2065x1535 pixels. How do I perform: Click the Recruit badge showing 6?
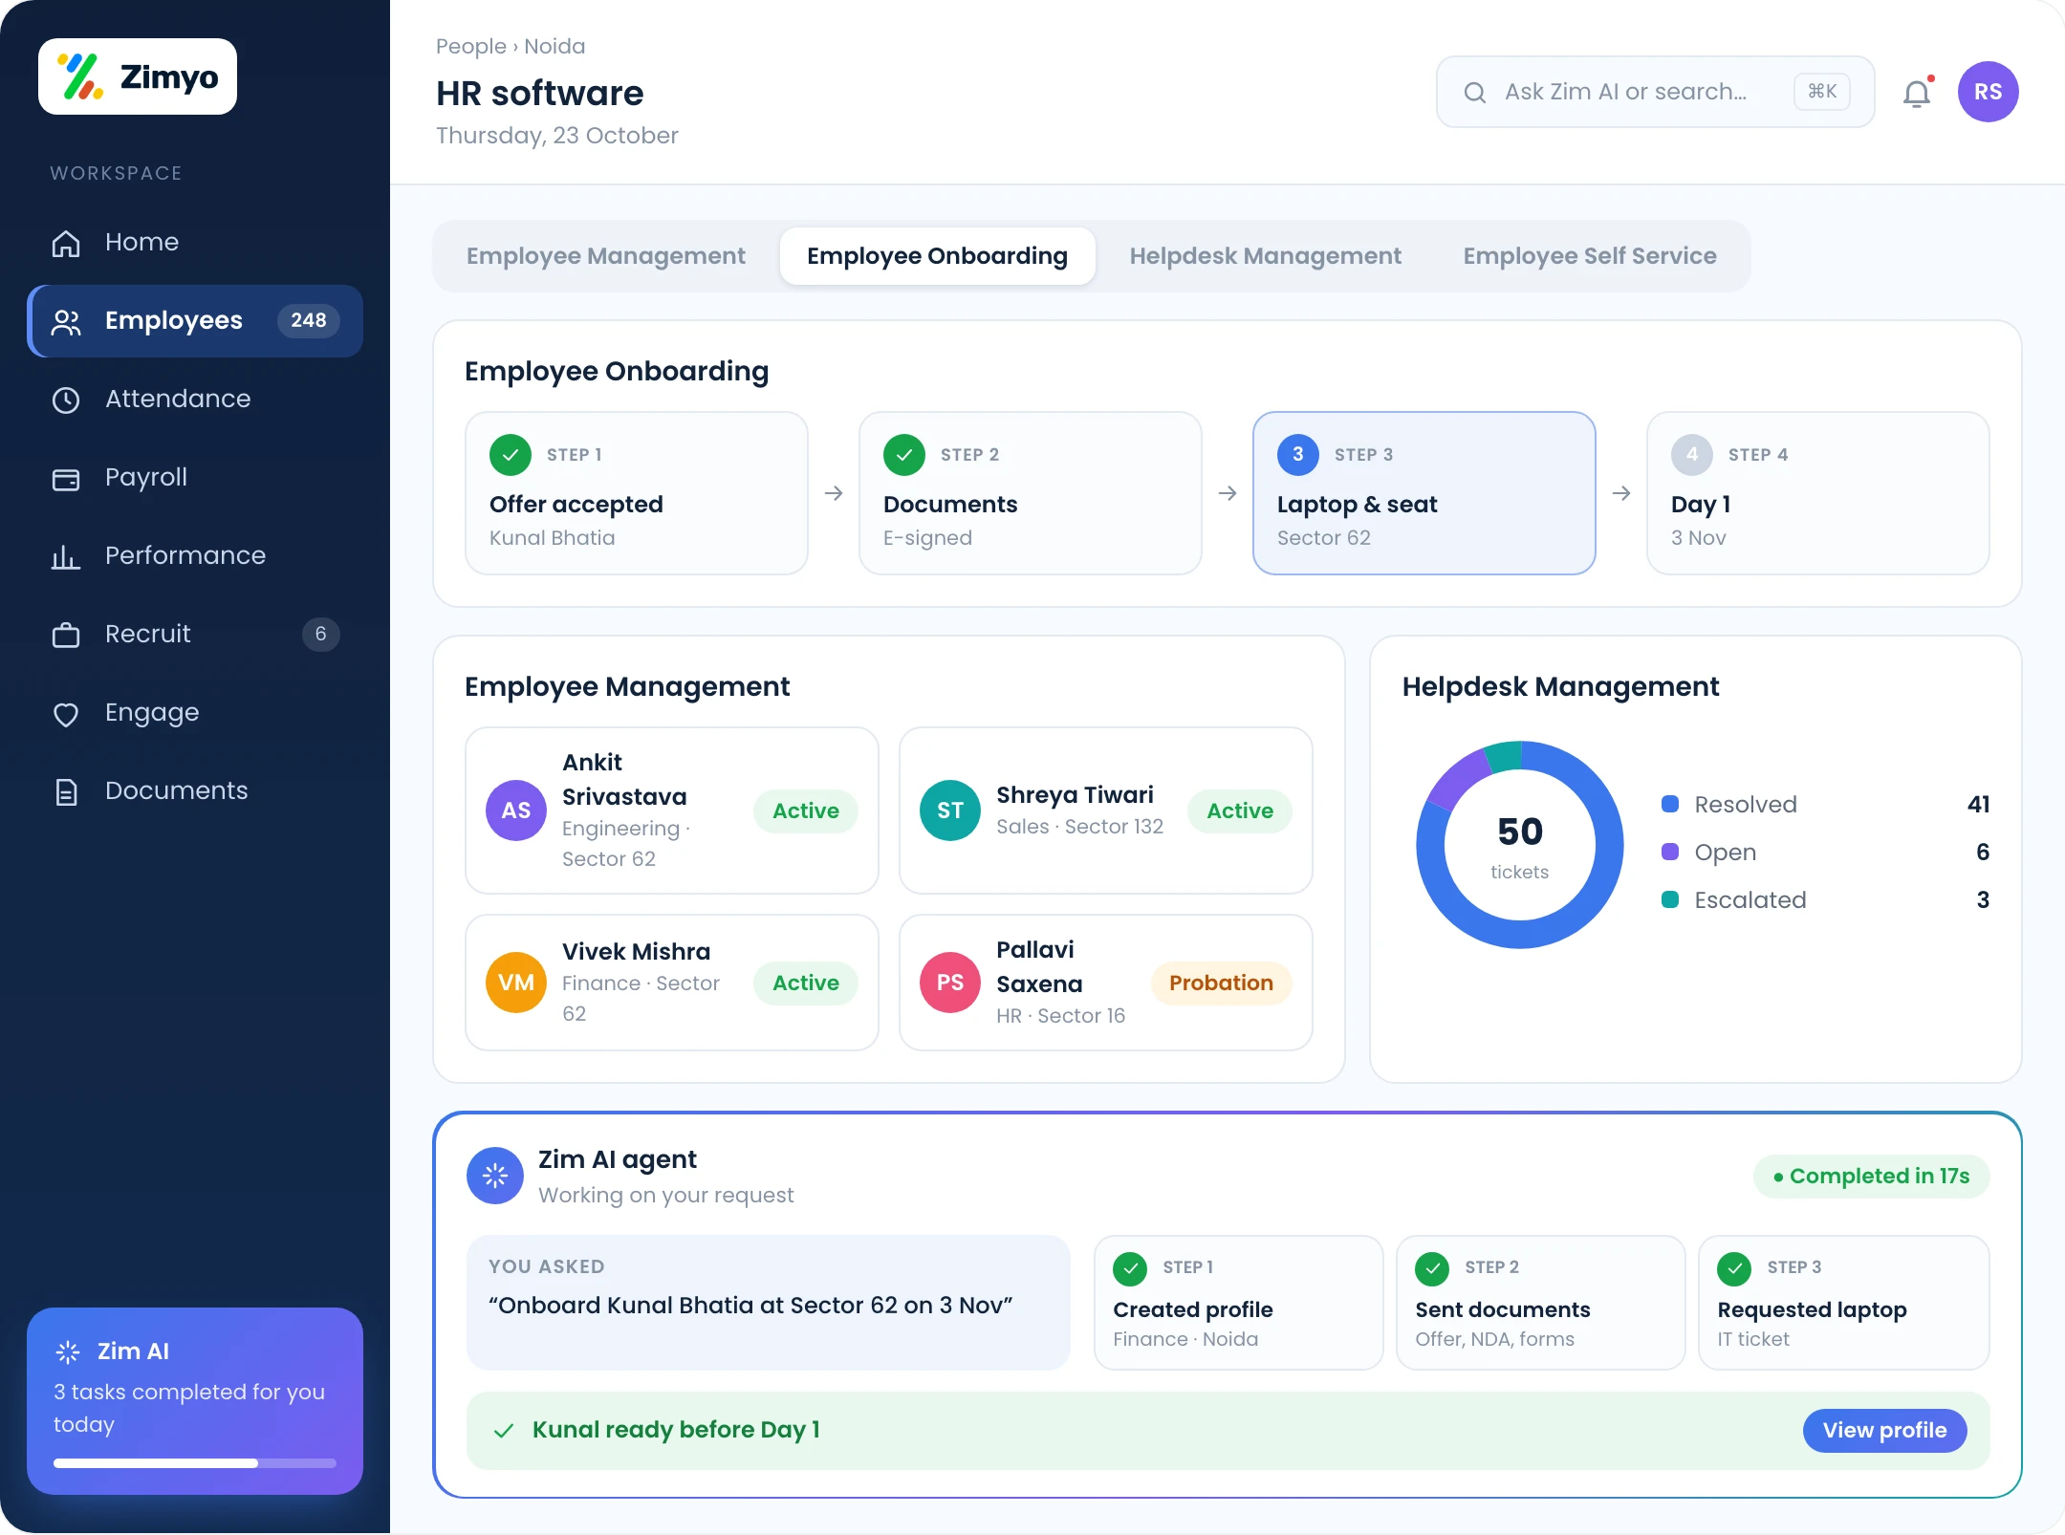[320, 634]
